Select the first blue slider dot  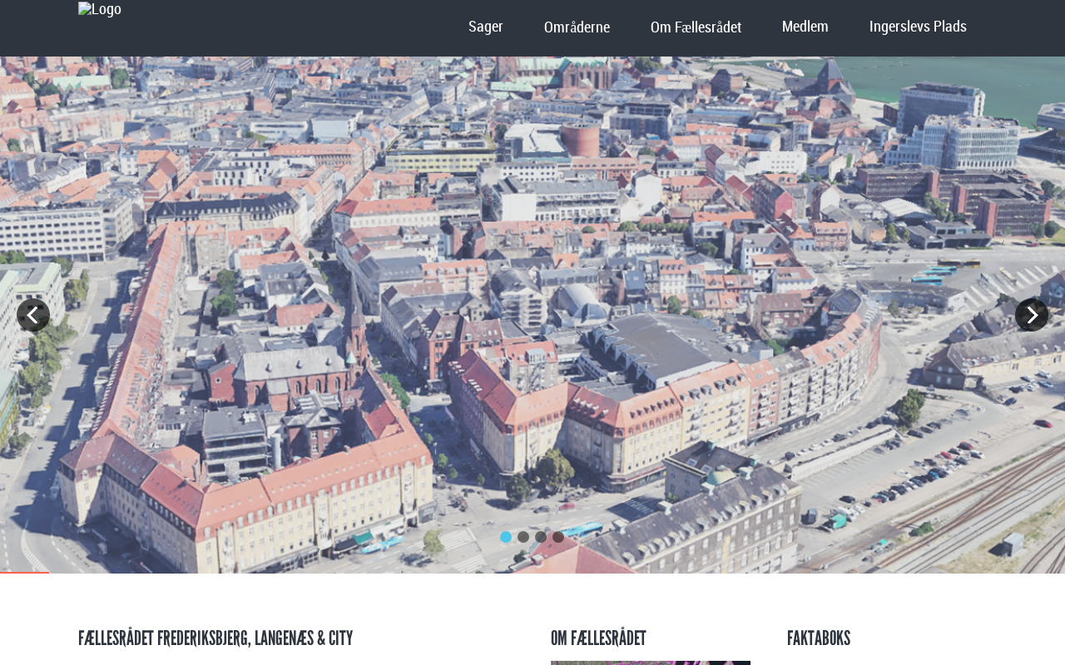[x=506, y=537]
